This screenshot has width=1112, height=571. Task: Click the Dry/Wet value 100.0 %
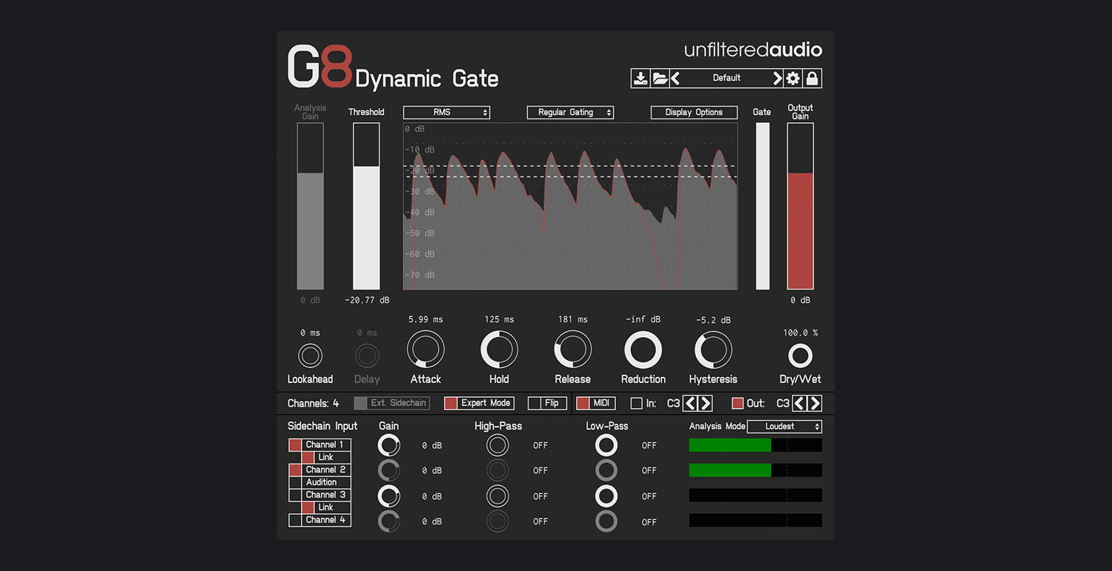(801, 333)
